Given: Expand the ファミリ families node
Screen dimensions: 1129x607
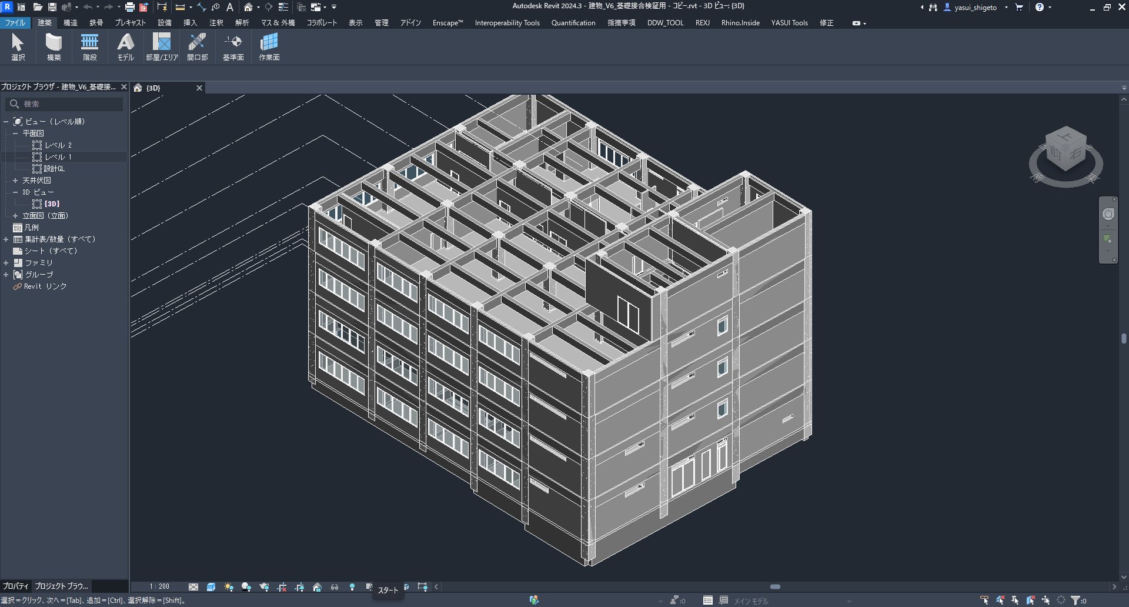Looking at the screenshot, I should (x=6, y=263).
